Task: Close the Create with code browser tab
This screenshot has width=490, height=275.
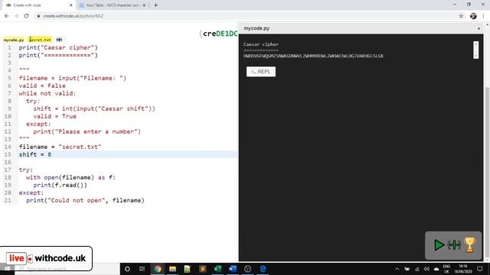Action: [x=71, y=5]
